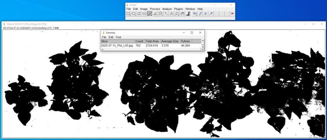This screenshot has height=140, width=327.
Task: Click the Count column header
Action: click(x=140, y=41)
